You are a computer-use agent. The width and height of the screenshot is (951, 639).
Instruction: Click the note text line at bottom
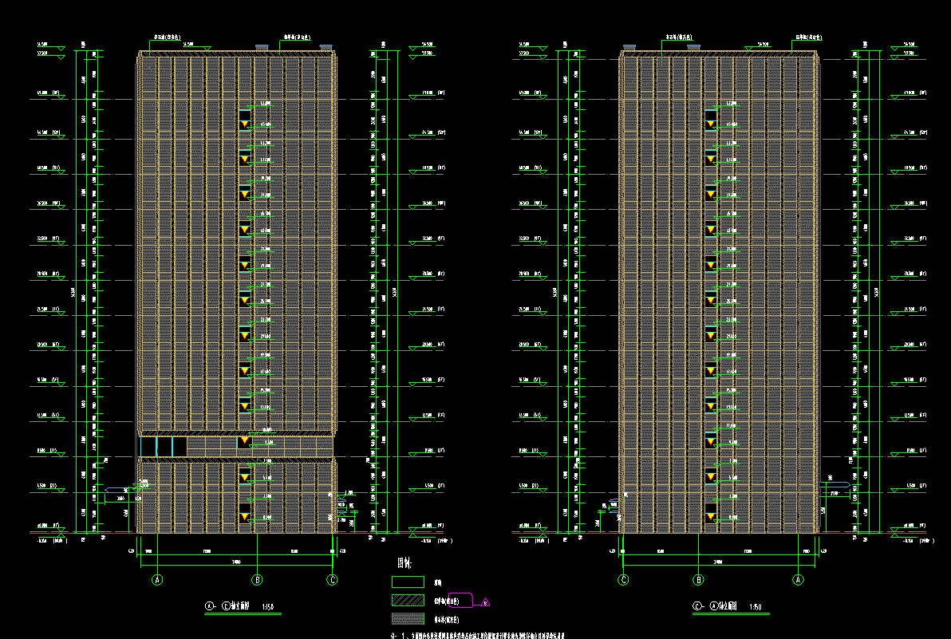pyautogui.click(x=479, y=636)
